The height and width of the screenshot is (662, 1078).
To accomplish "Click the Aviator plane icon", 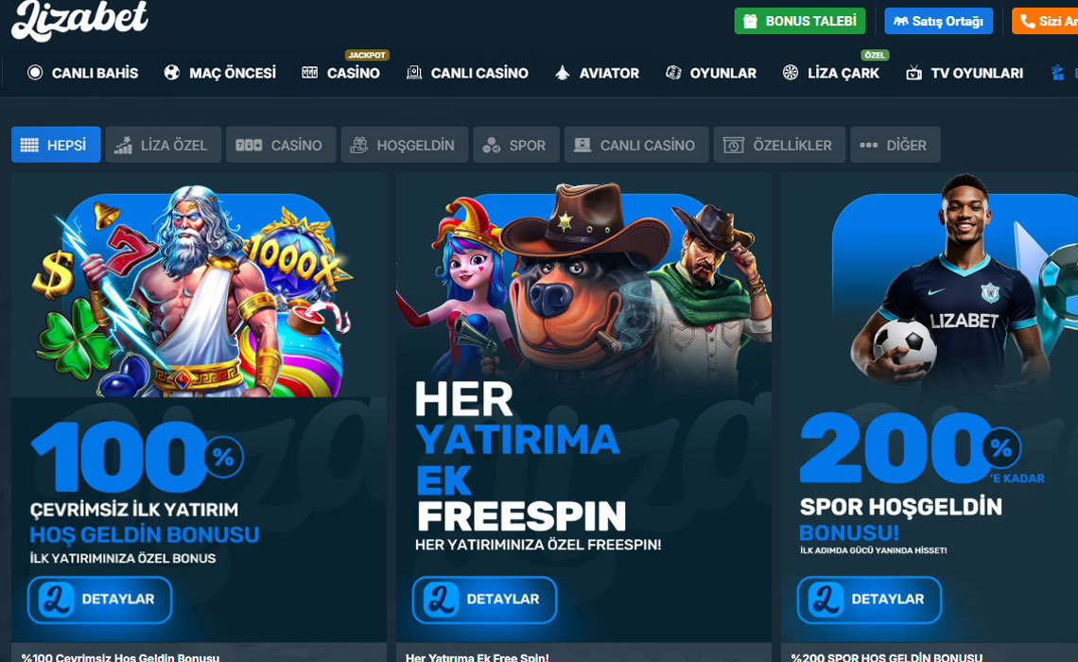I will [x=563, y=73].
